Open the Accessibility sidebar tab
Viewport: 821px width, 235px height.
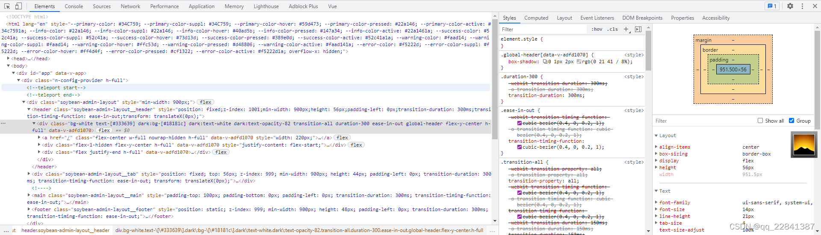point(716,18)
